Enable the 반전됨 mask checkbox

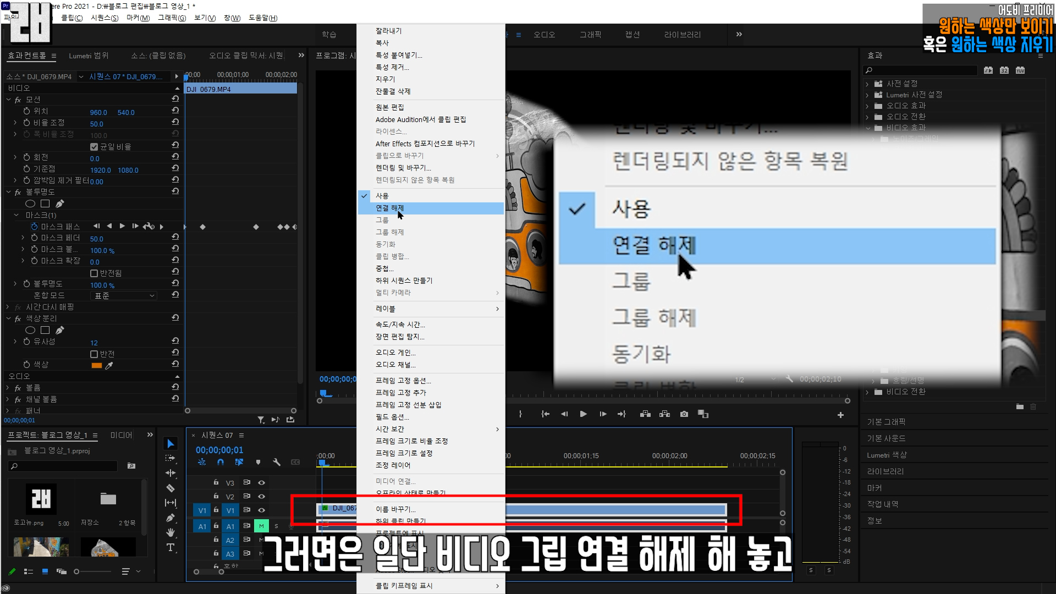(94, 273)
